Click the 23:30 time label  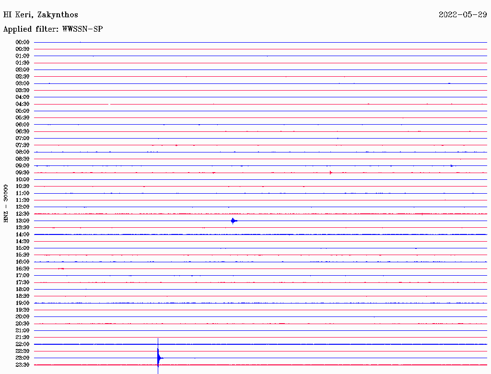[23, 365]
